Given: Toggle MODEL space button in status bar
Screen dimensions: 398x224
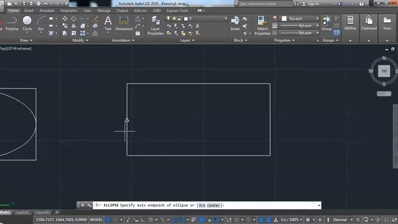Looking at the screenshot, I should click(96, 220).
